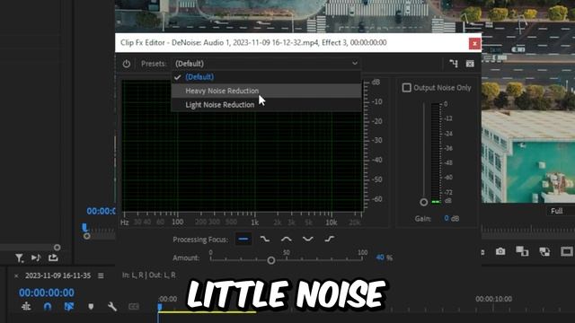Click the proxy toggle icon

[x=544, y=251]
